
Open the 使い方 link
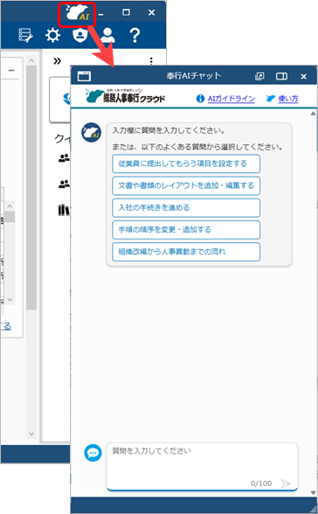288,98
